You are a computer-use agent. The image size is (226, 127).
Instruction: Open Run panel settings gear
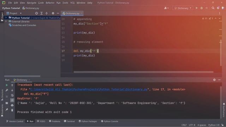point(214,80)
